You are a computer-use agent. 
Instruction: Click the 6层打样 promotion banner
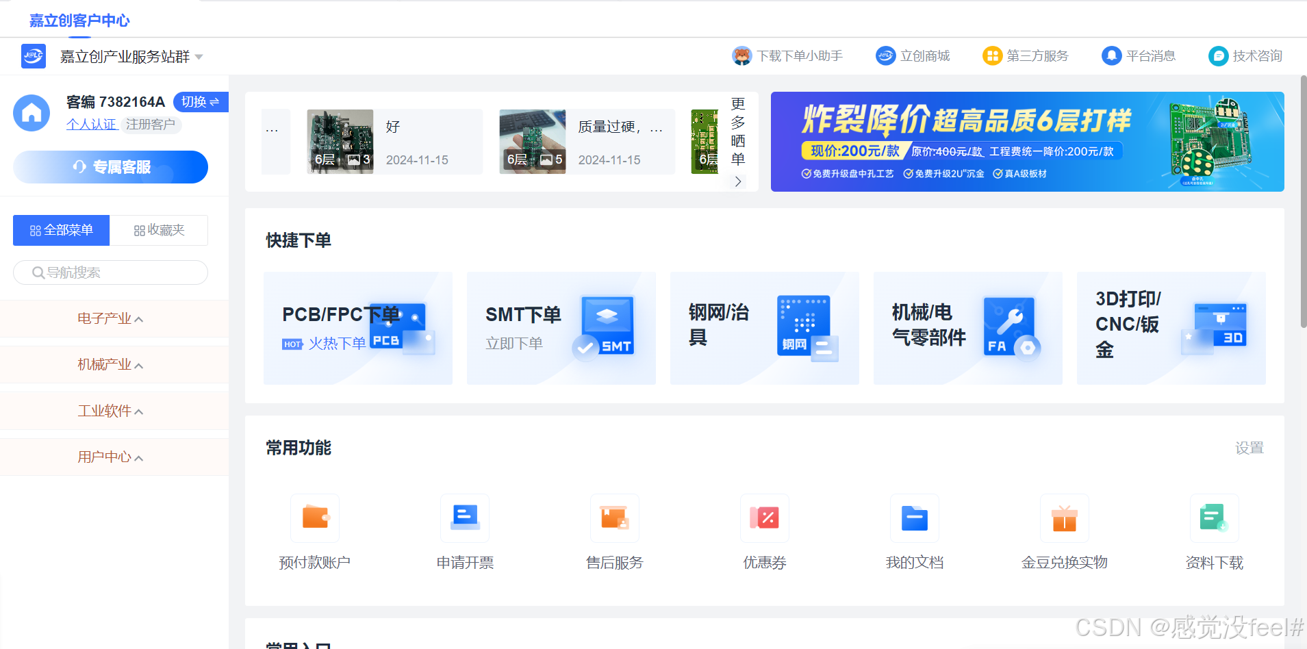tap(1027, 142)
